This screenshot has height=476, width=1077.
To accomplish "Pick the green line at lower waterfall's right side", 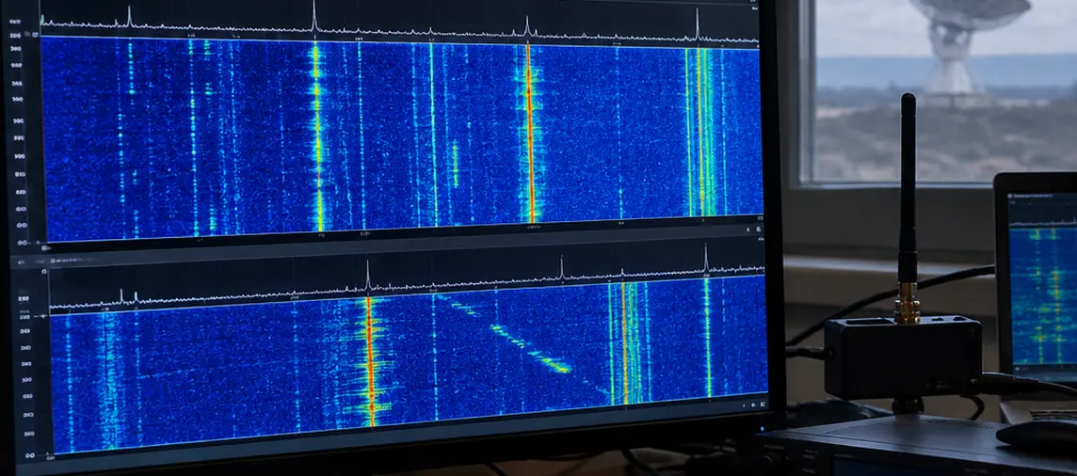I will coord(707,337).
